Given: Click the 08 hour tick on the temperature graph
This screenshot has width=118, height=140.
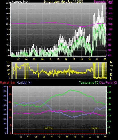Looking at the screenshot, I should click(44, 137).
